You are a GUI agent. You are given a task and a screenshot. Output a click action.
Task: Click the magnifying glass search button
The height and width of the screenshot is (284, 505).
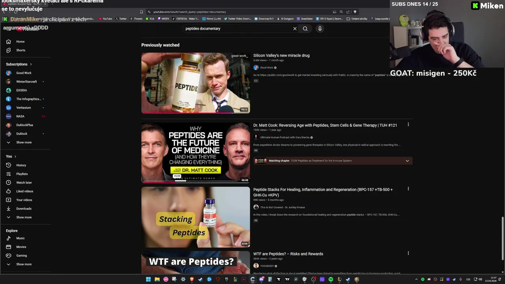(x=305, y=28)
